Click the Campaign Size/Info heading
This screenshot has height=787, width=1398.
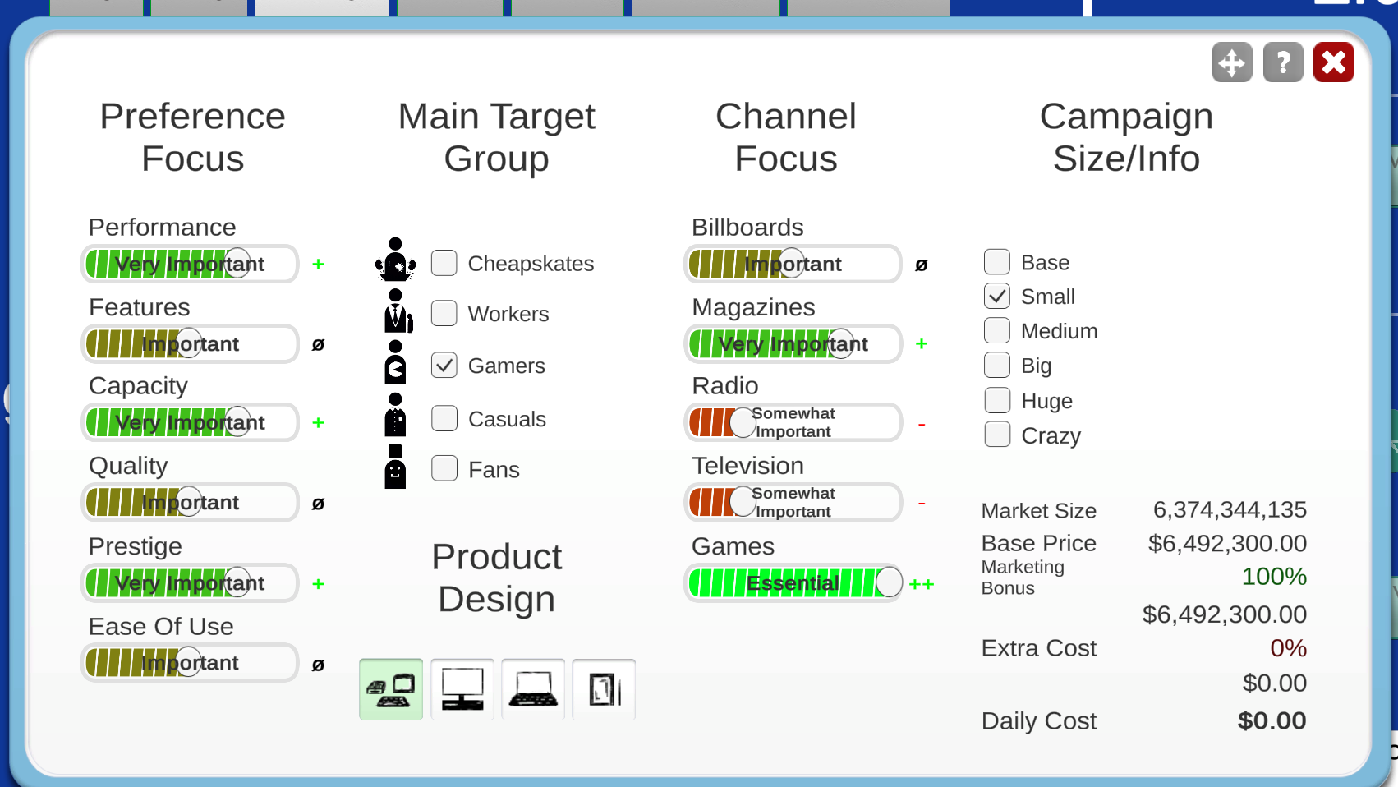click(1126, 137)
